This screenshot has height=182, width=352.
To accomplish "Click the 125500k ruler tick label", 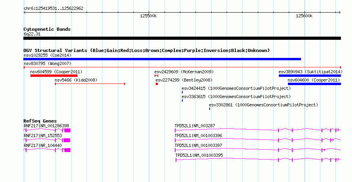I will tap(148, 16).
